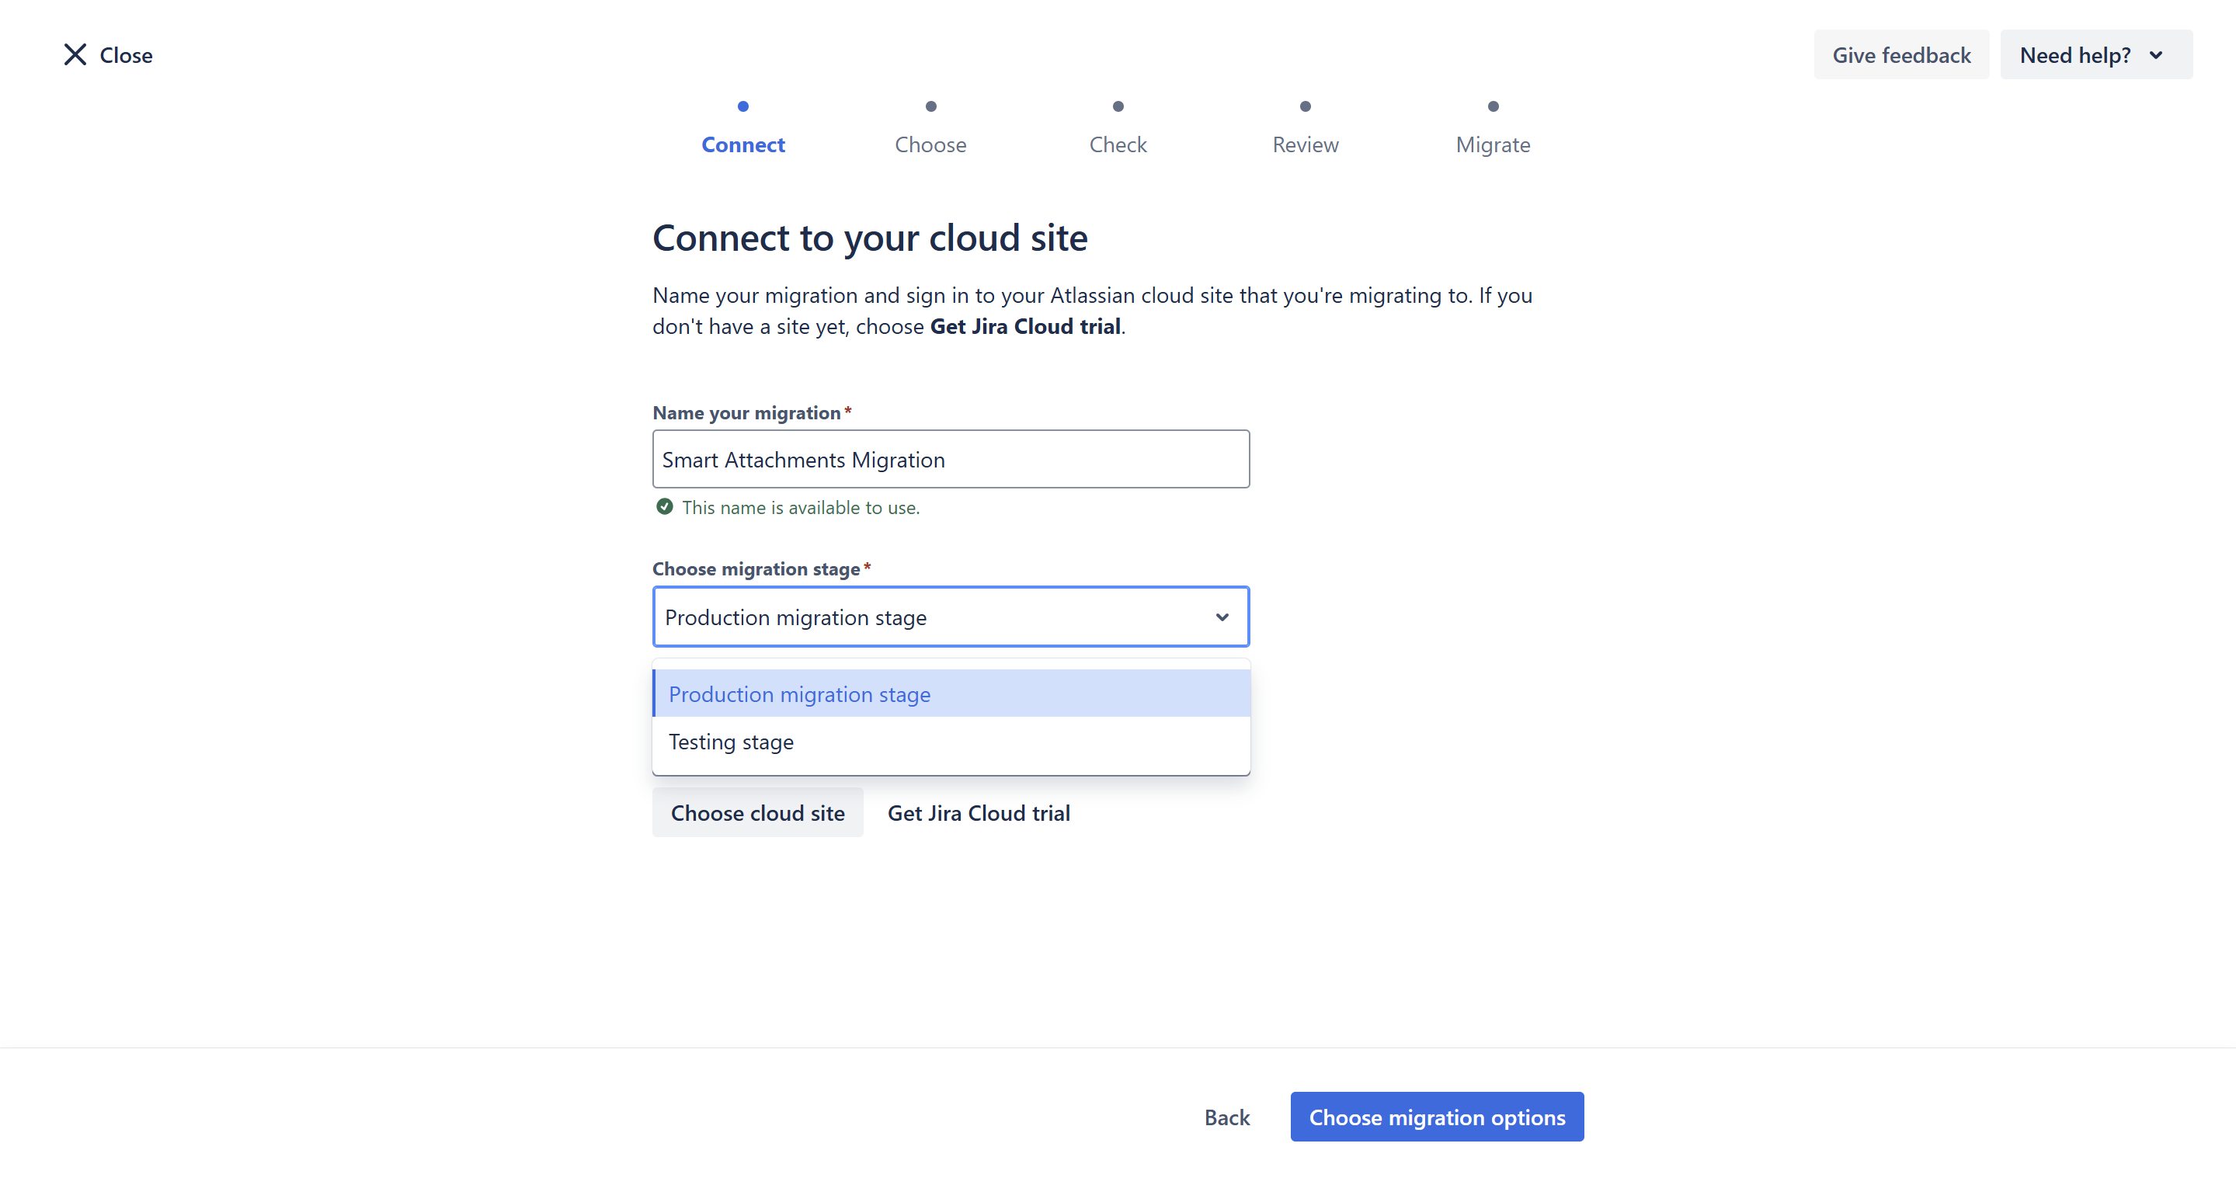Click the Check step dot indicator
Image resolution: width=2236 pixels, height=1185 pixels.
coord(1118,107)
